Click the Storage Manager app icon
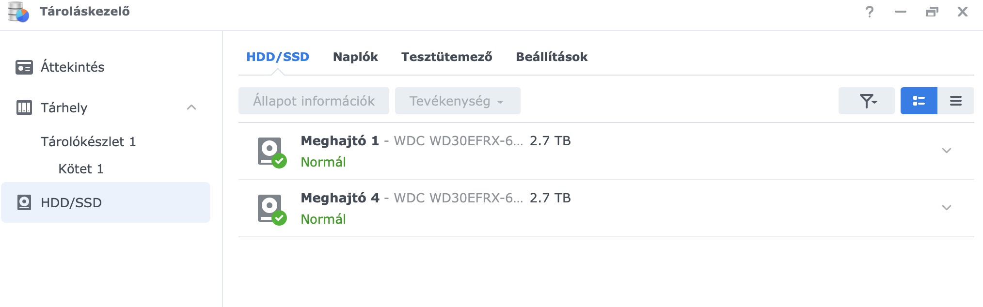This screenshot has height=307, width=983. coord(18,12)
